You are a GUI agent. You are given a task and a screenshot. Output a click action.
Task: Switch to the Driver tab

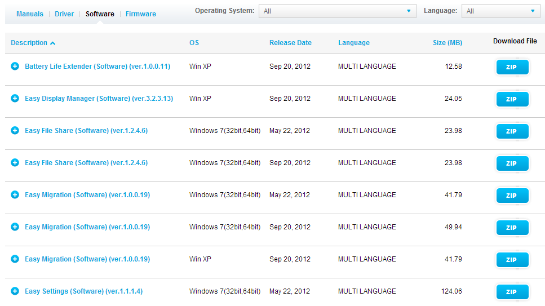(x=64, y=14)
